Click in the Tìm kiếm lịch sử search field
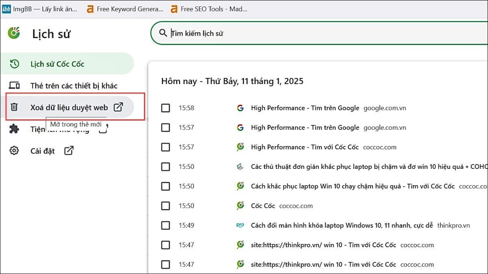The width and height of the screenshot is (488, 274). pyautogui.click(x=319, y=33)
